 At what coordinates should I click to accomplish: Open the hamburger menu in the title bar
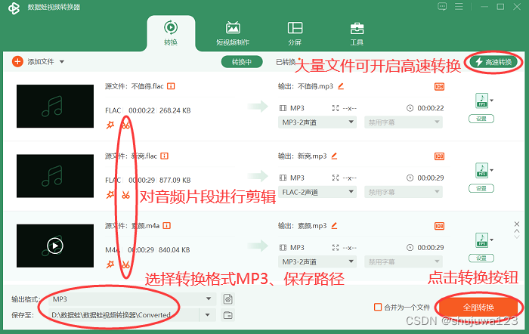pyautogui.click(x=459, y=6)
